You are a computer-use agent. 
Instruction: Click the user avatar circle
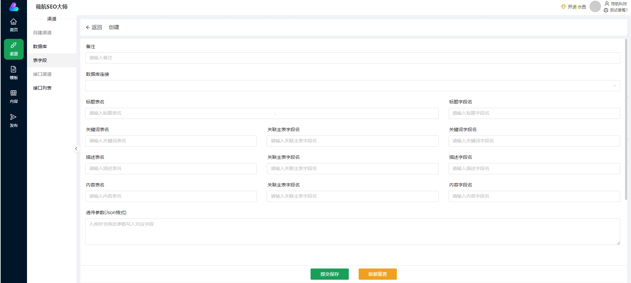[x=595, y=6]
